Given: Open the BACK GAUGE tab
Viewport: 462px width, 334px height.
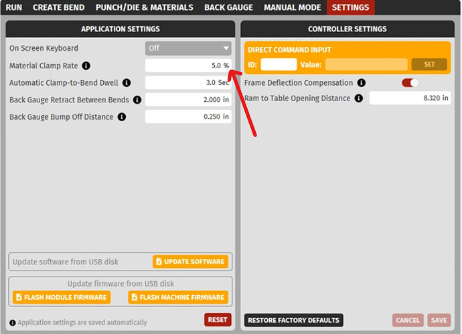Looking at the screenshot, I should [x=228, y=7].
